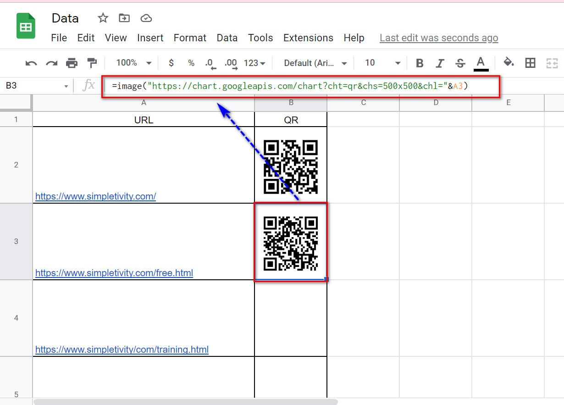Toggle strikethrough formatting
This screenshot has width=564, height=405.
click(x=460, y=63)
